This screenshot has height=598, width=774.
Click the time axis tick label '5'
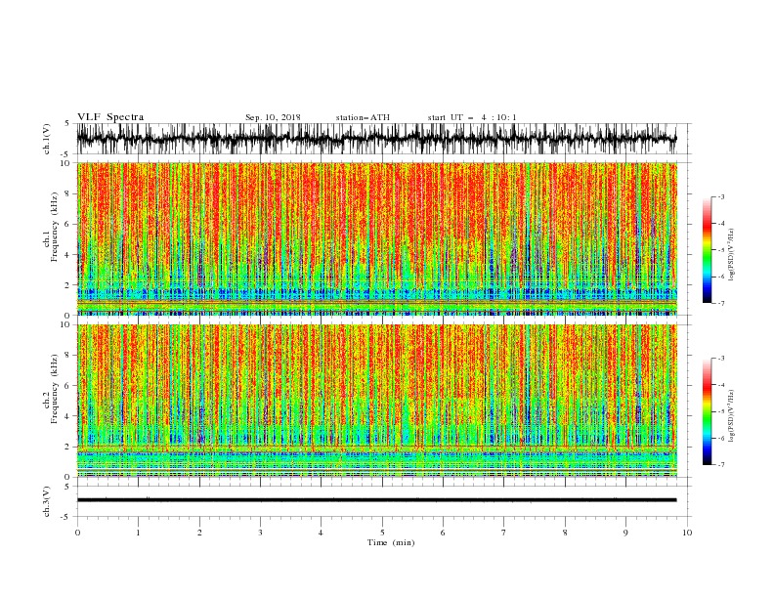pyautogui.click(x=382, y=533)
